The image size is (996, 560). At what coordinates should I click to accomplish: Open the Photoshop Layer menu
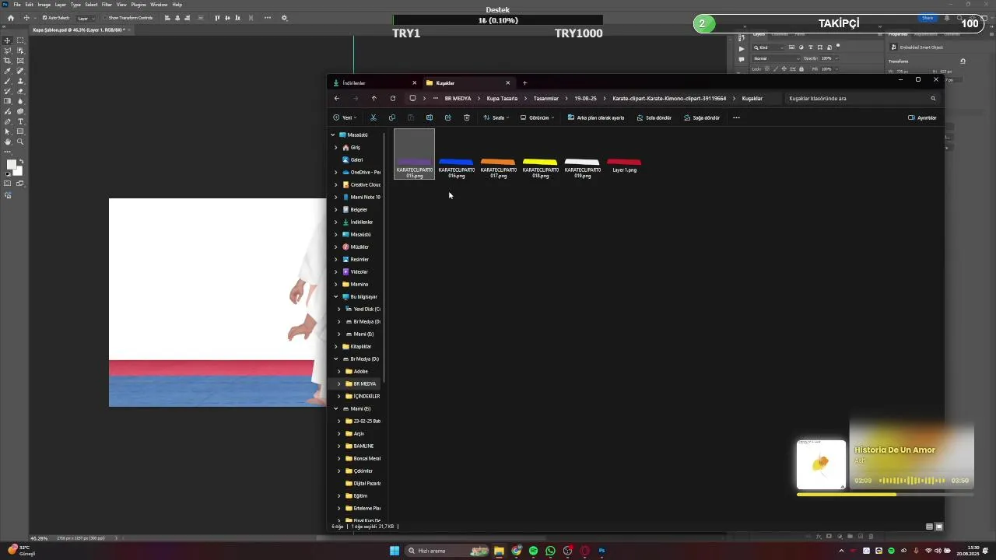point(60,5)
